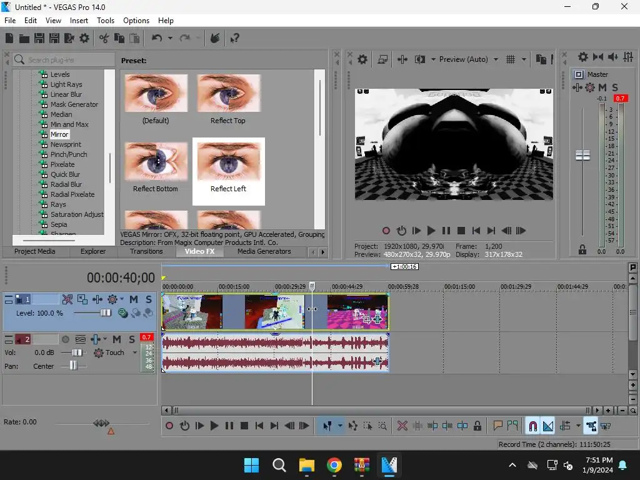
Task: Select the Zoom Edit tool magnifier
Action: (382, 426)
